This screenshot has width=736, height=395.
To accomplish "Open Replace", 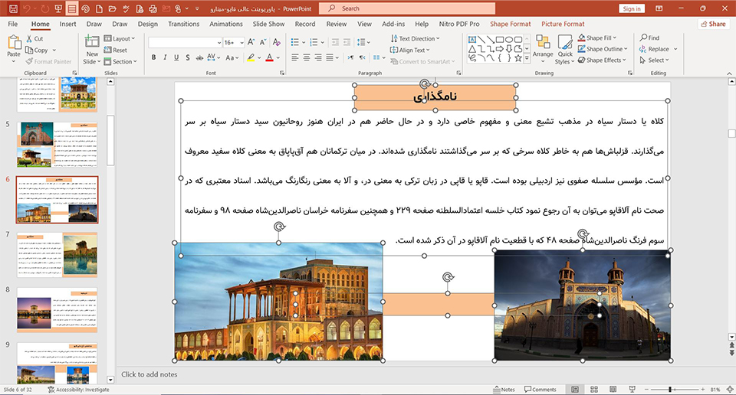I will point(654,49).
